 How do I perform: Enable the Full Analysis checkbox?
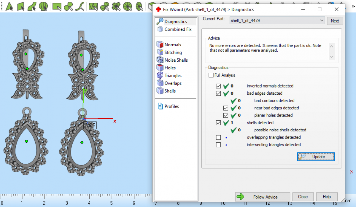(x=211, y=75)
